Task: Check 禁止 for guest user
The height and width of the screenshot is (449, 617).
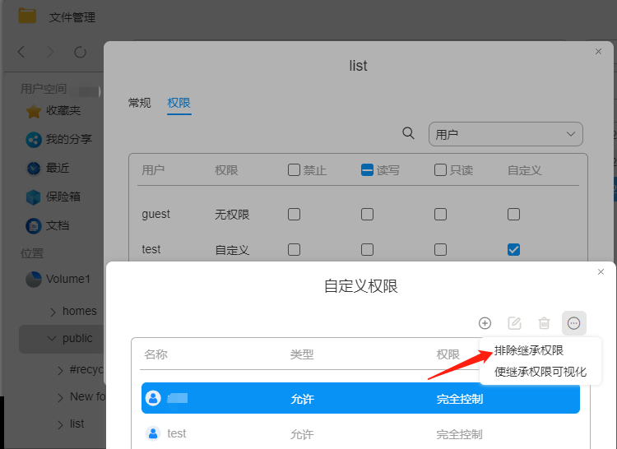Action: pyautogui.click(x=294, y=215)
